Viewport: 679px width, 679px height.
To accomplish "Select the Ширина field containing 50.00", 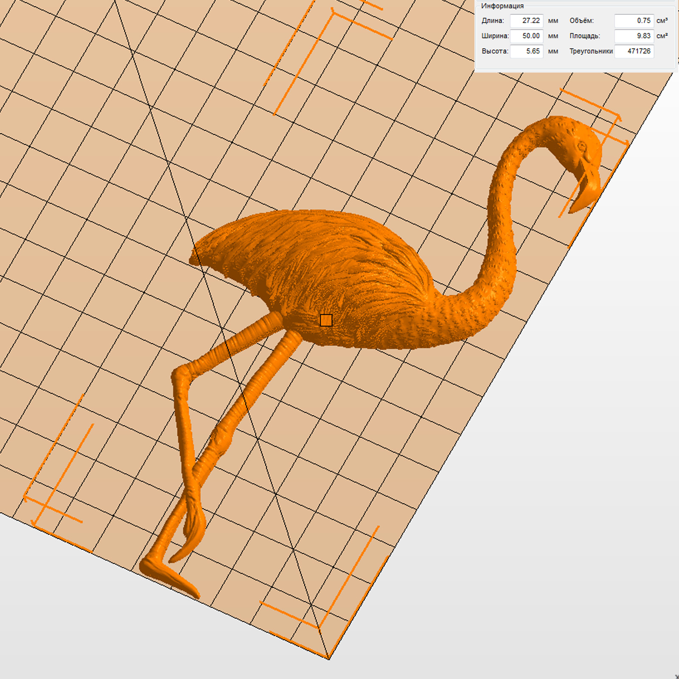I will tap(526, 36).
